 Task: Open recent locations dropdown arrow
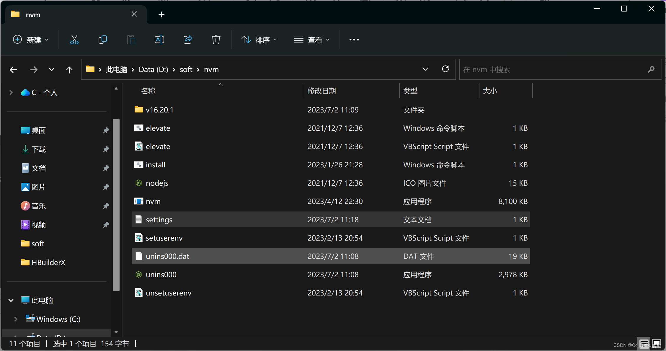point(52,70)
